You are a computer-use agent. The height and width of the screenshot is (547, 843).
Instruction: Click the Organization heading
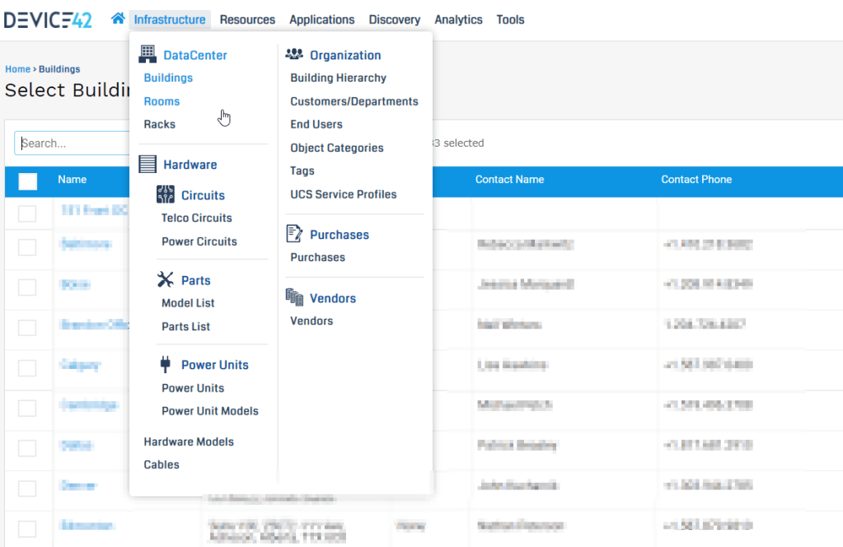pyautogui.click(x=345, y=55)
